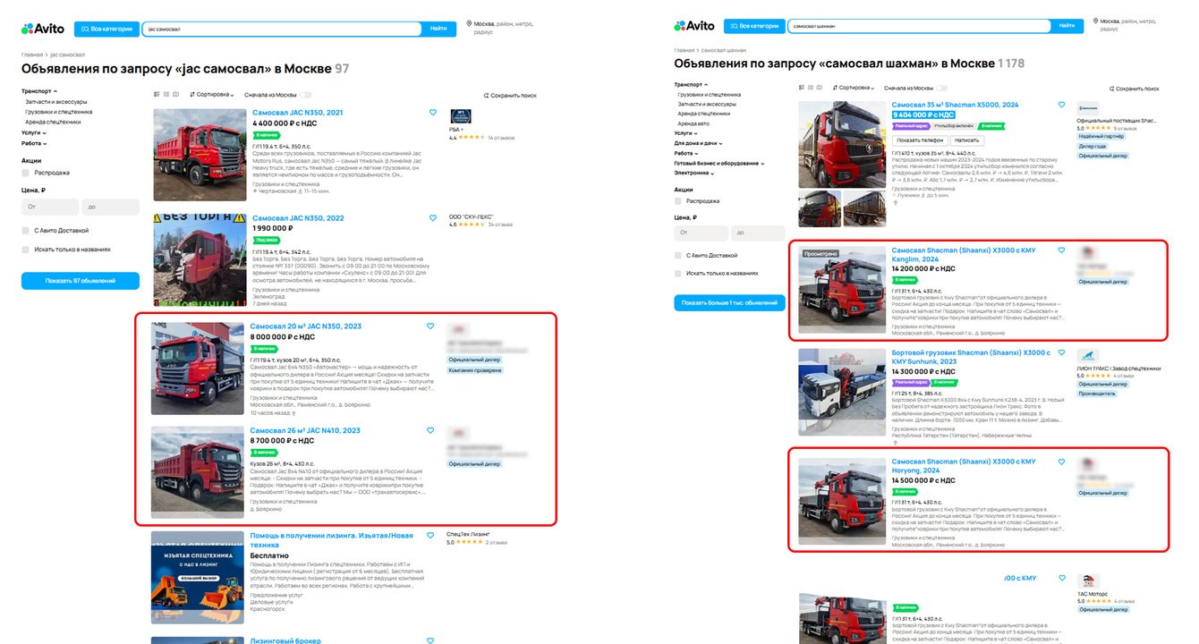Image resolution: width=1199 pixels, height=644 pixels.
Task: Click heart on Shacman X3000 Horyong listing
Action: pyautogui.click(x=1062, y=462)
